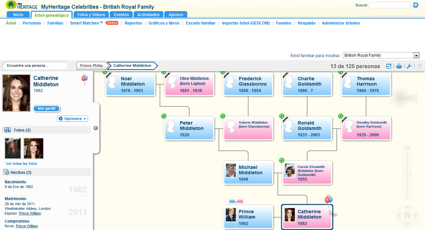The height and width of the screenshot is (230, 425).
Task: Open the first photo thumbnail under Fotos
Action: [13, 148]
